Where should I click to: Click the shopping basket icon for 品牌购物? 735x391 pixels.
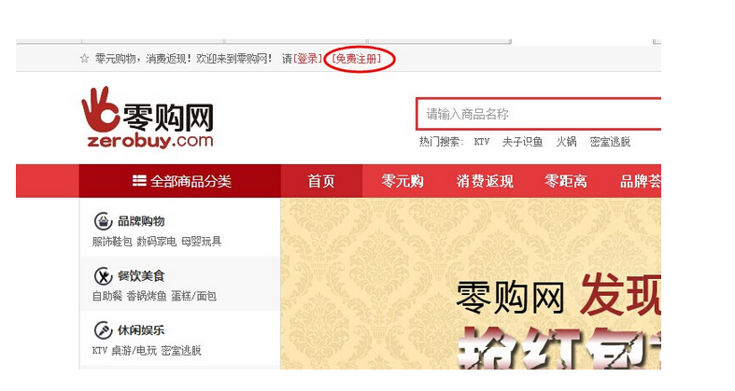pos(103,221)
